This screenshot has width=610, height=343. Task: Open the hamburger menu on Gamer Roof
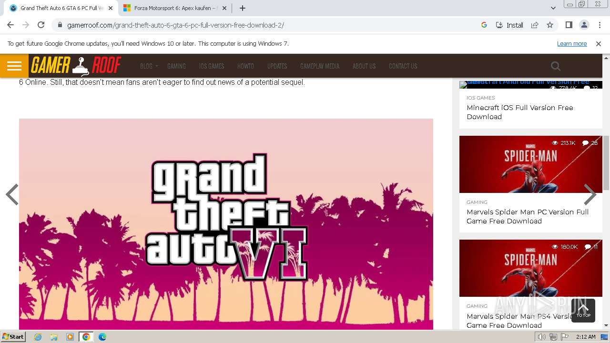pos(14,66)
